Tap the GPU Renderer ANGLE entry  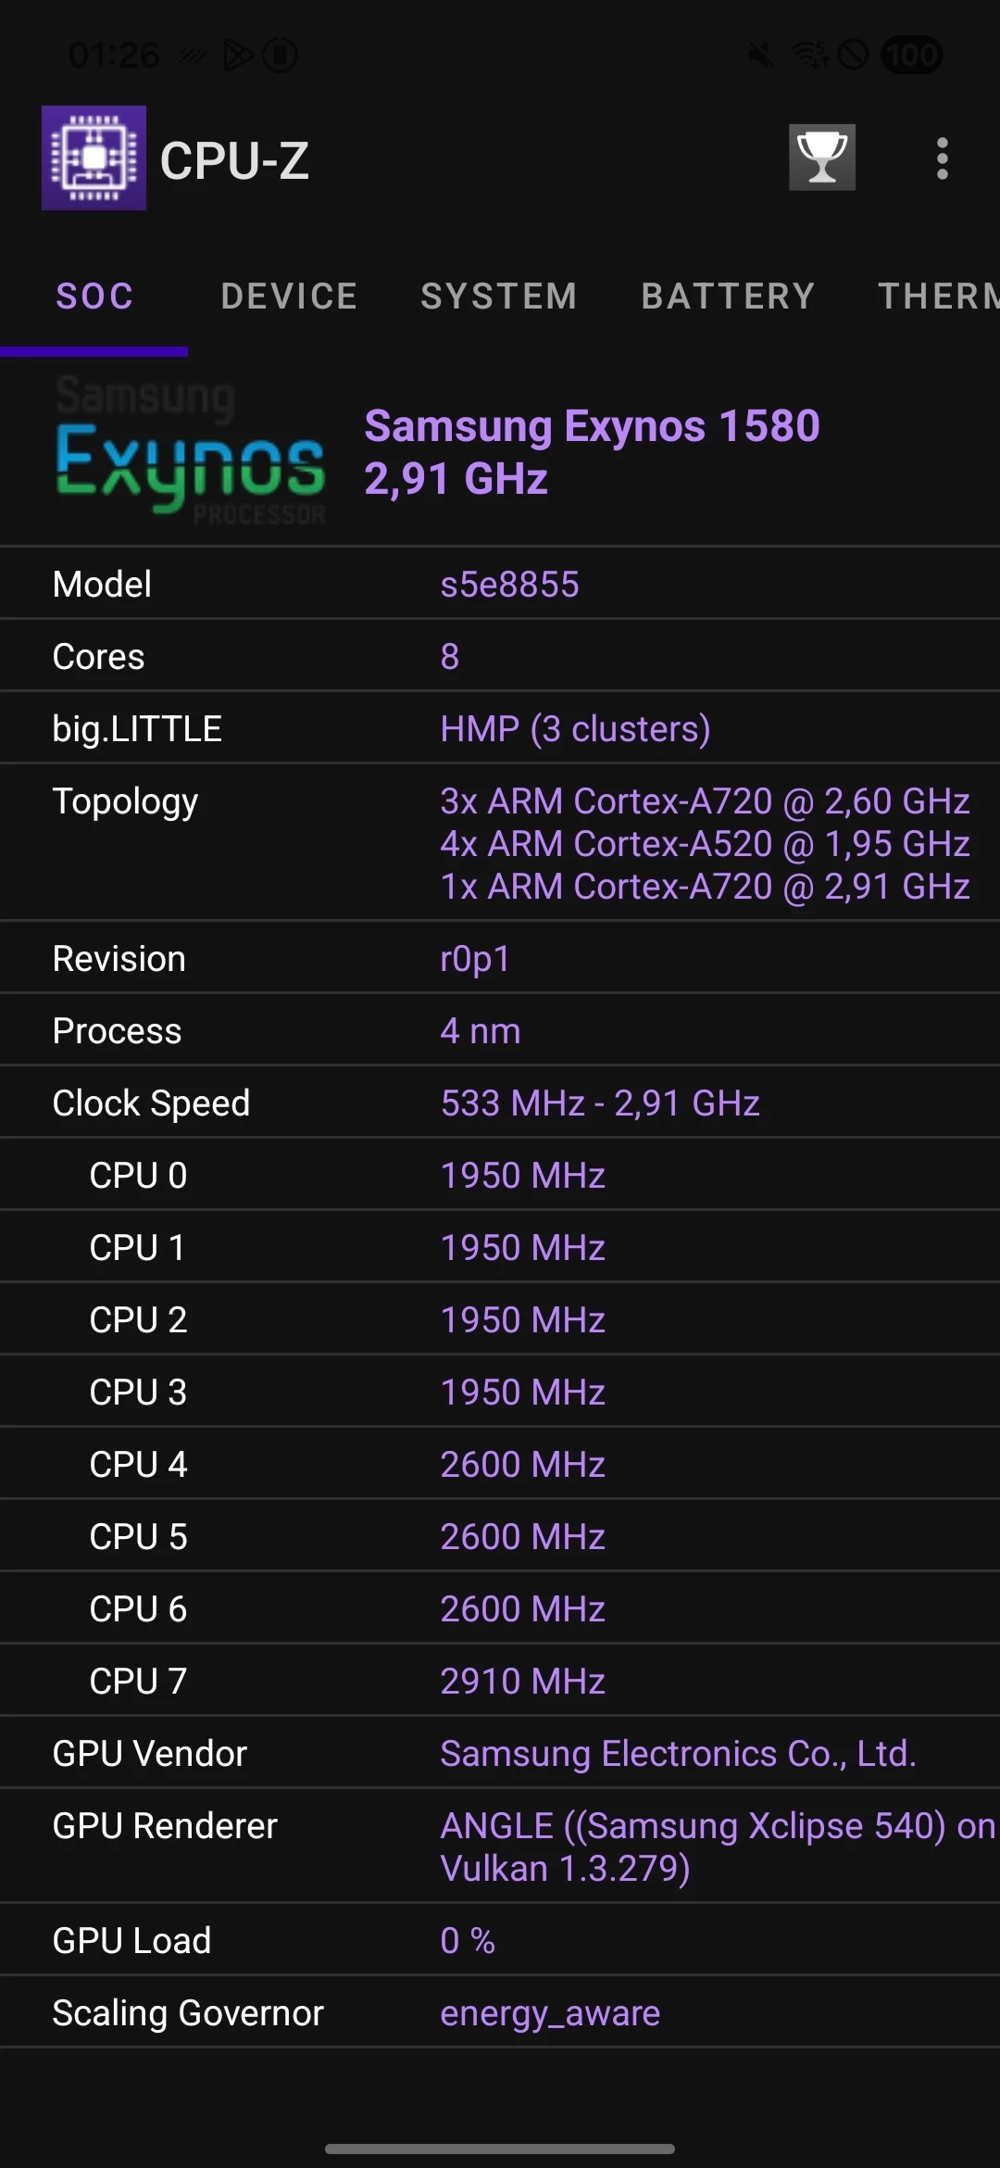coord(716,1847)
